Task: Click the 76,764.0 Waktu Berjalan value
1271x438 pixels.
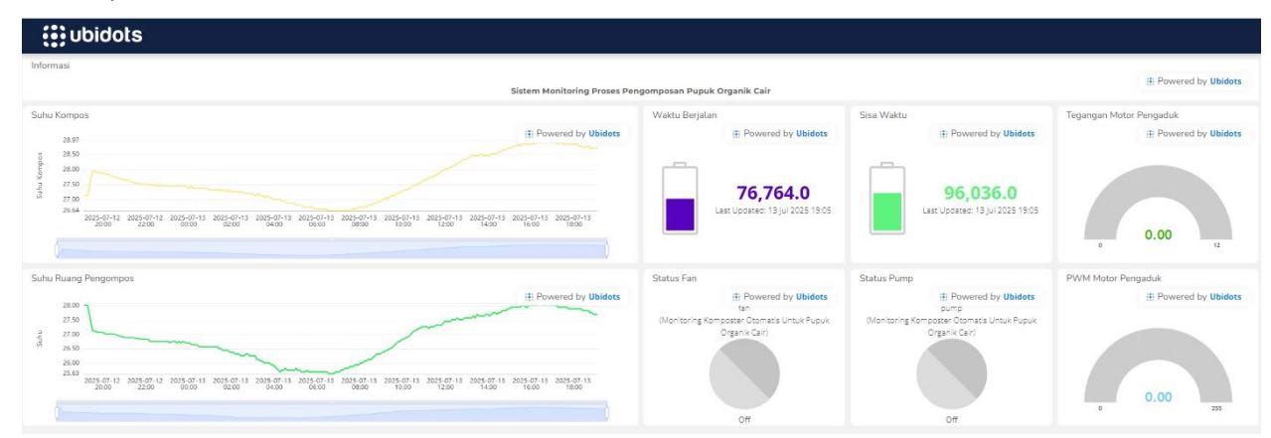Action: (773, 193)
